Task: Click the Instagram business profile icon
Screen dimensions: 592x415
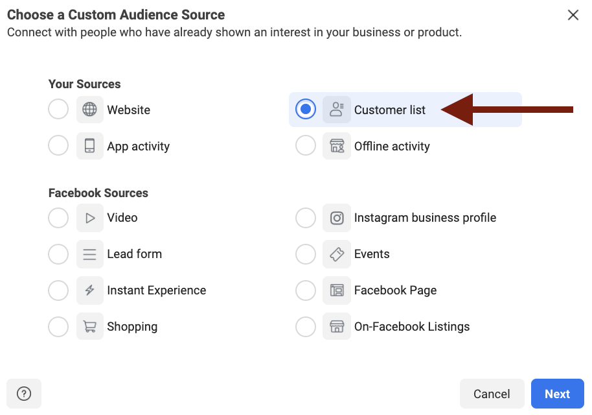Action: click(337, 218)
